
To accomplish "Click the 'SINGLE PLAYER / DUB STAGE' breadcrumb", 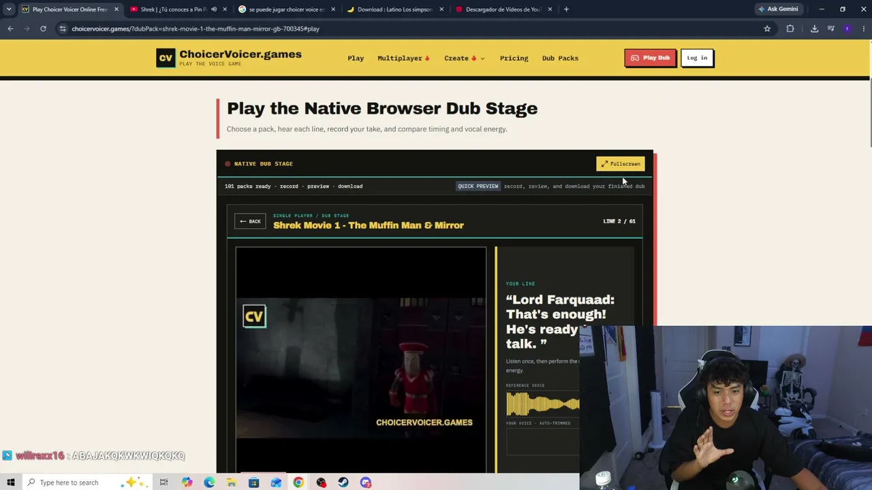I will [311, 216].
